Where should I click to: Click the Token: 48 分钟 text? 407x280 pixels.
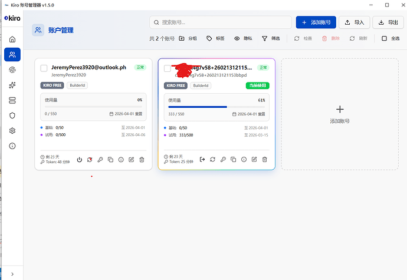coord(58,162)
